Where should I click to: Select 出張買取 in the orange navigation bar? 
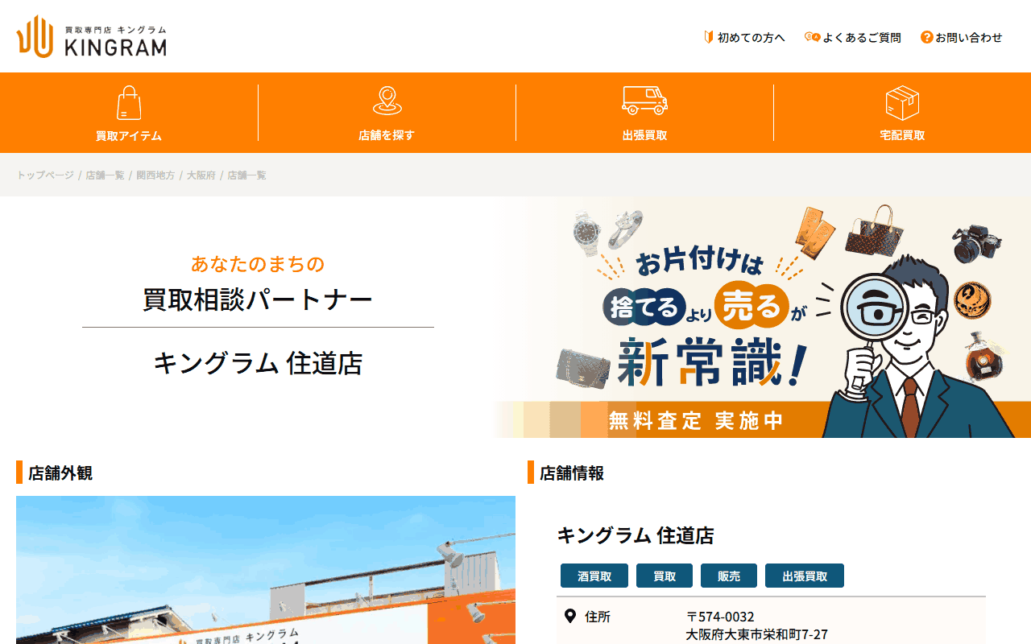[644, 113]
